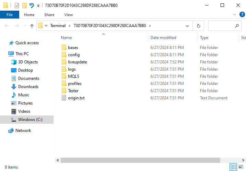Image resolution: width=246 pixels, height=171 pixels.
Task: Click the address bar folder icon
Action: pos(40,25)
